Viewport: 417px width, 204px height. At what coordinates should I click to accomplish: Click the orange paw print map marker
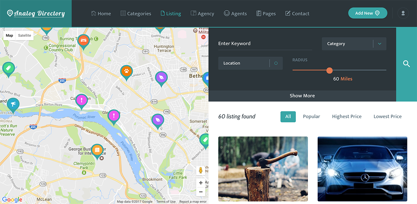coord(126,72)
